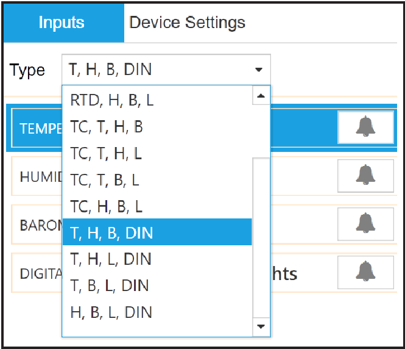This screenshot has height=349, width=405.
Task: Switch to the Inputs tab
Action: (x=62, y=23)
